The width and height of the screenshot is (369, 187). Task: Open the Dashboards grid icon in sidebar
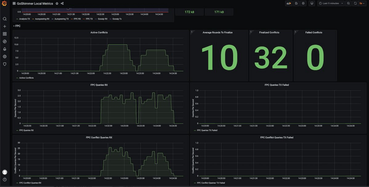coord(4,34)
